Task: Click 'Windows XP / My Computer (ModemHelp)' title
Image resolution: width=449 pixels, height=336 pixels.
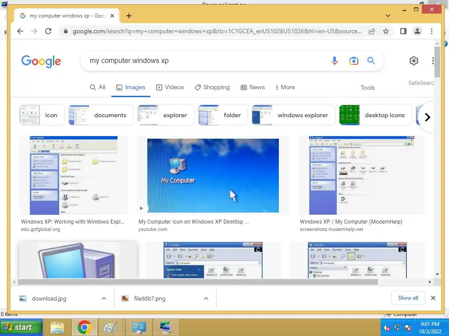Action: 351,222
